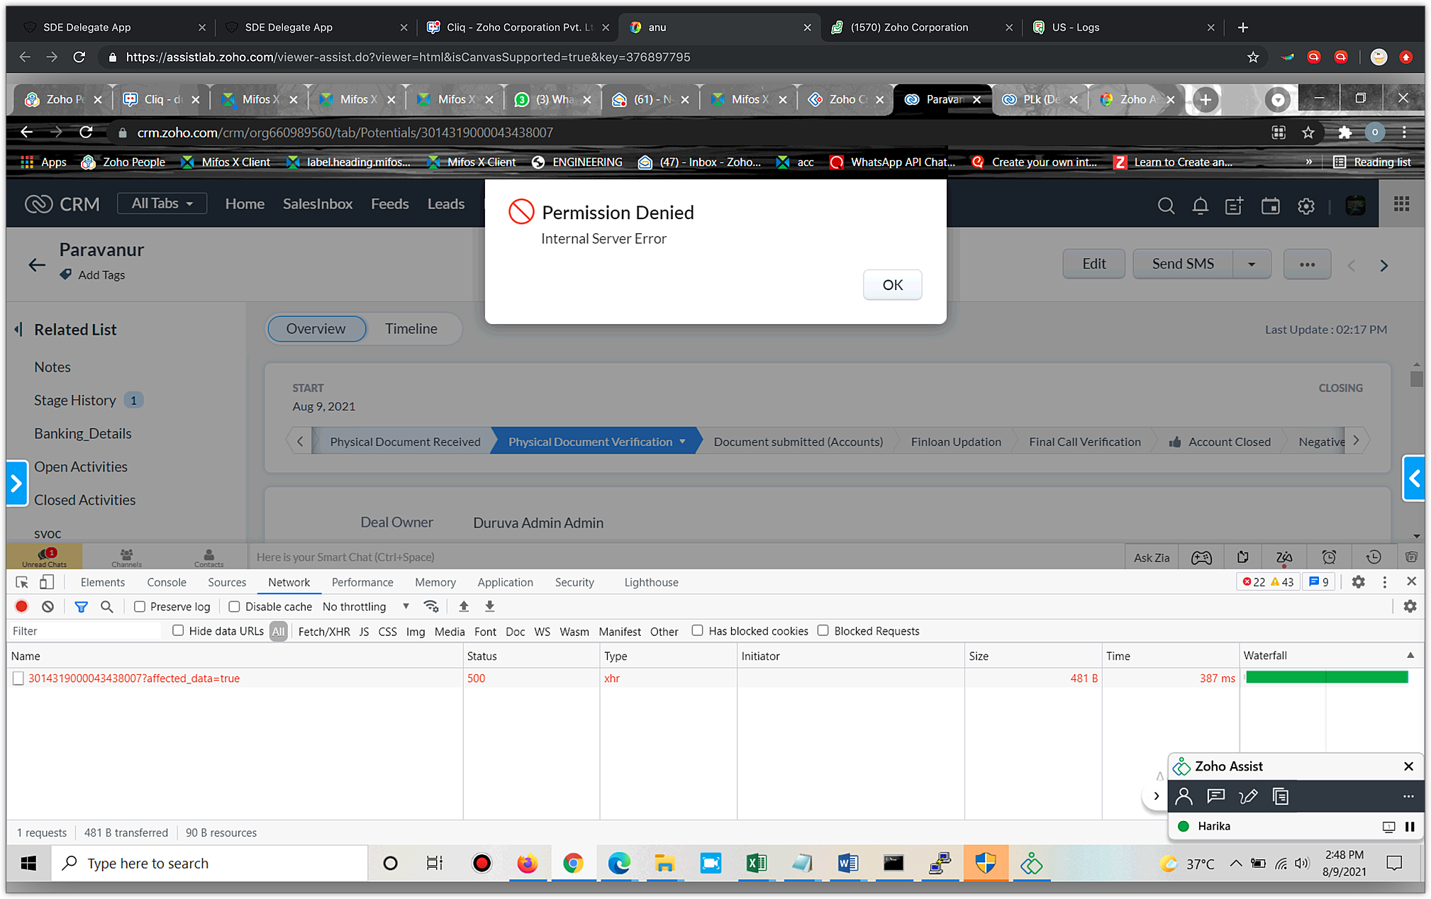This screenshot has width=1431, height=899.
Task: Switch to the Console tab in DevTools
Action: point(166,582)
